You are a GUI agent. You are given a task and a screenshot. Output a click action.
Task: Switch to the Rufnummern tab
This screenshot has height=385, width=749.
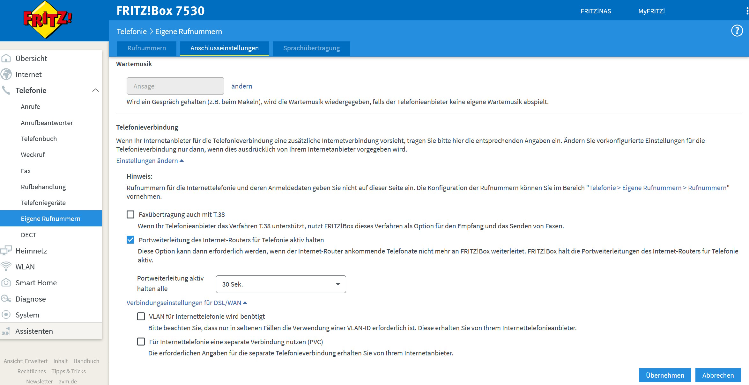click(147, 48)
